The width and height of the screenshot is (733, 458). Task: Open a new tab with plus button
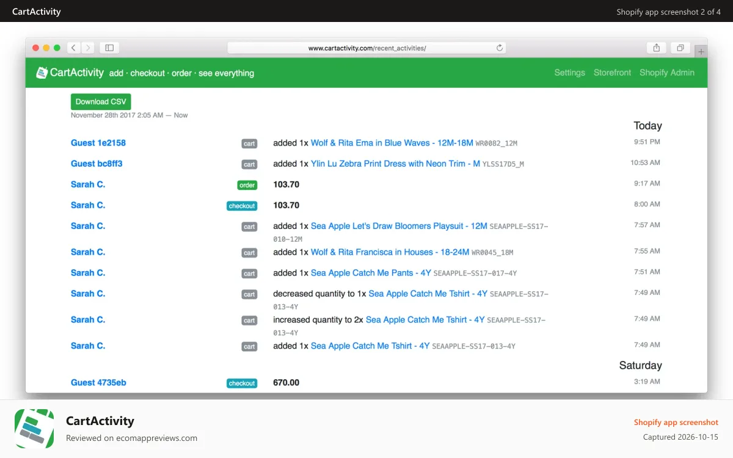pos(701,52)
